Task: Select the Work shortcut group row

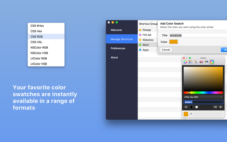Action: coord(148,45)
